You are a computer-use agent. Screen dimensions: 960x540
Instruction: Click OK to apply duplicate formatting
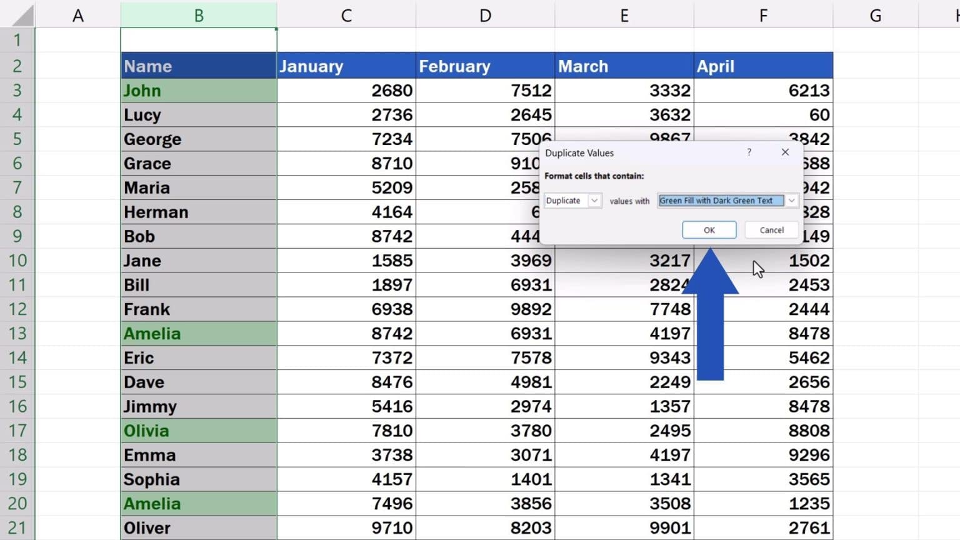[709, 230]
